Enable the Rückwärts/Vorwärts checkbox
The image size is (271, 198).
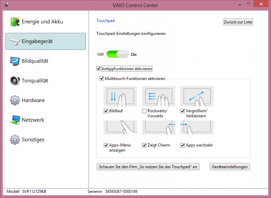[144, 111]
